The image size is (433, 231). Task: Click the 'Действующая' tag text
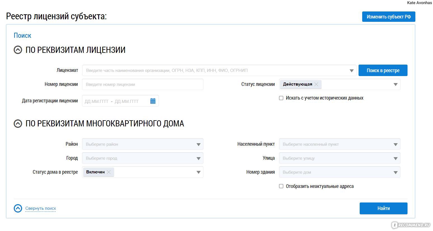pyautogui.click(x=298, y=84)
